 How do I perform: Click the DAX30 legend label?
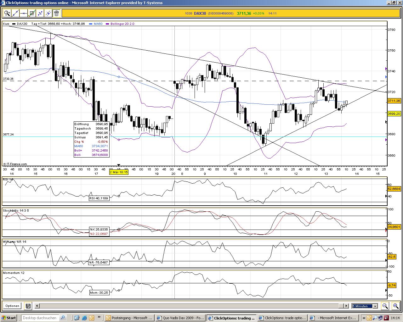pyautogui.click(x=22, y=24)
